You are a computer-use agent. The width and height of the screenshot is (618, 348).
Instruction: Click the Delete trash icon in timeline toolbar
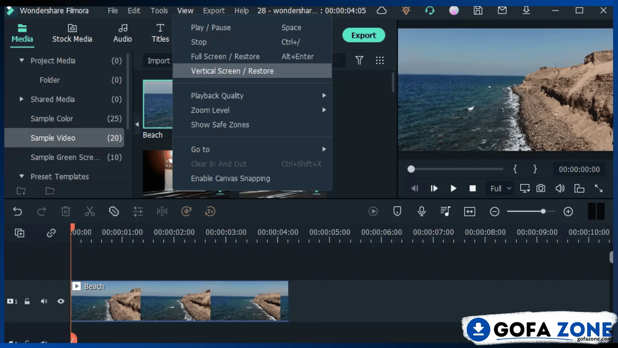click(66, 212)
